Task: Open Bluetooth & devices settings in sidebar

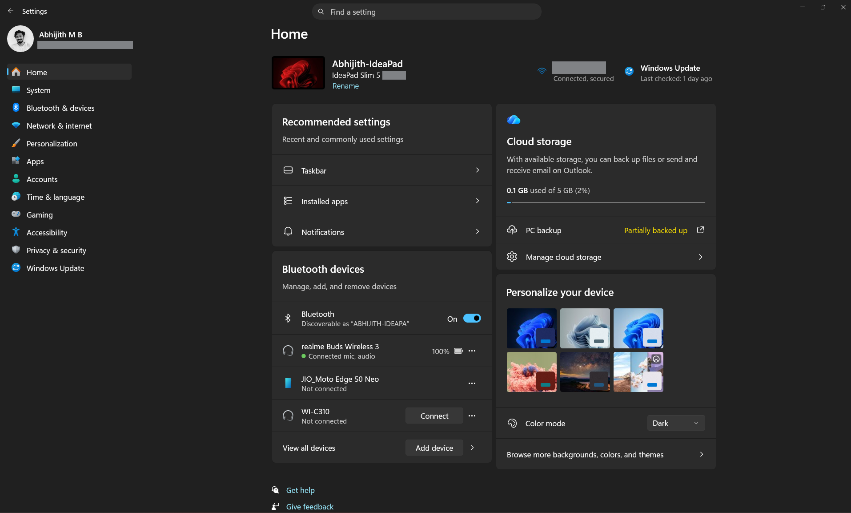Action: click(x=60, y=108)
